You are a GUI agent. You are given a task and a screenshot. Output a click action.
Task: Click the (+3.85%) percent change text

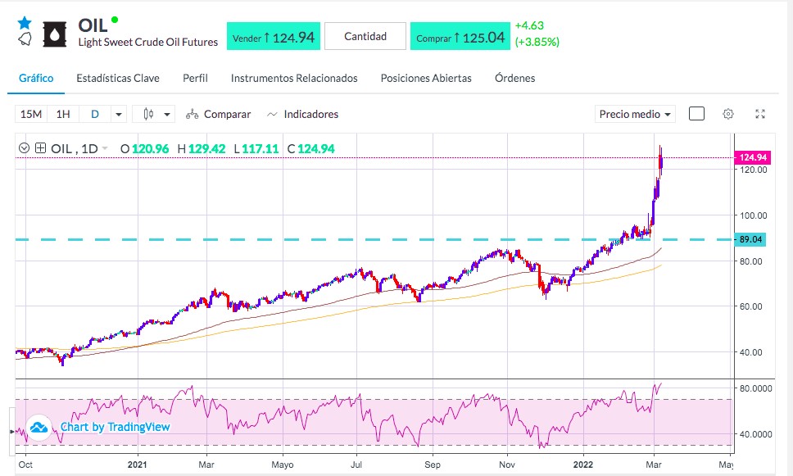pyautogui.click(x=537, y=42)
